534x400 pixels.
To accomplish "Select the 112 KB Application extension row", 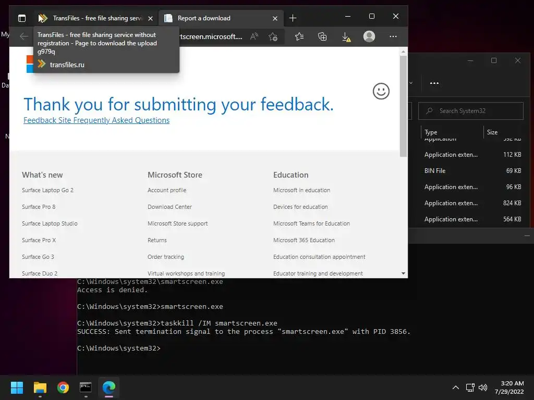I will pos(470,154).
